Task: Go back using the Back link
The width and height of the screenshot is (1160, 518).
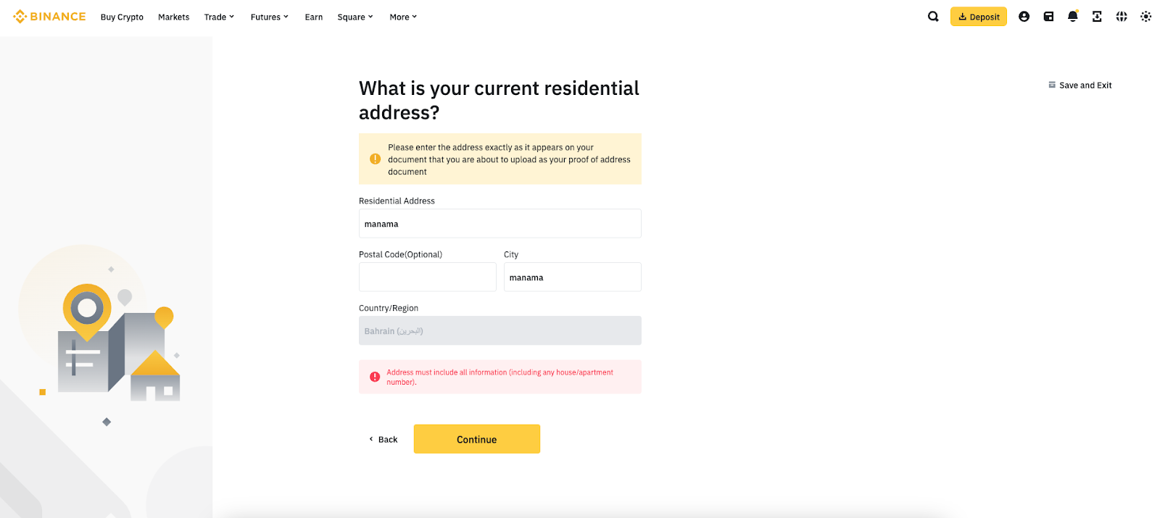Action: pyautogui.click(x=383, y=439)
